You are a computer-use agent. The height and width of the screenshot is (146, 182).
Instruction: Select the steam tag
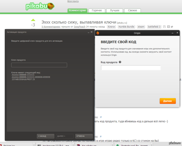[141, 27]
